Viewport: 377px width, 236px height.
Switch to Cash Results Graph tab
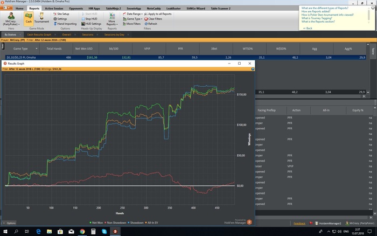39,34
